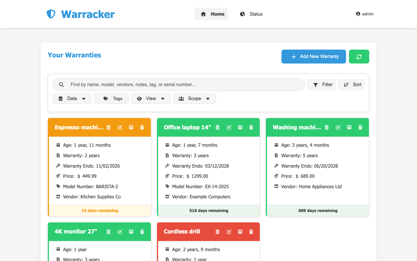The image size is (417, 261).
Task: Archive the Washing machine warranty
Action: [x=349, y=127]
